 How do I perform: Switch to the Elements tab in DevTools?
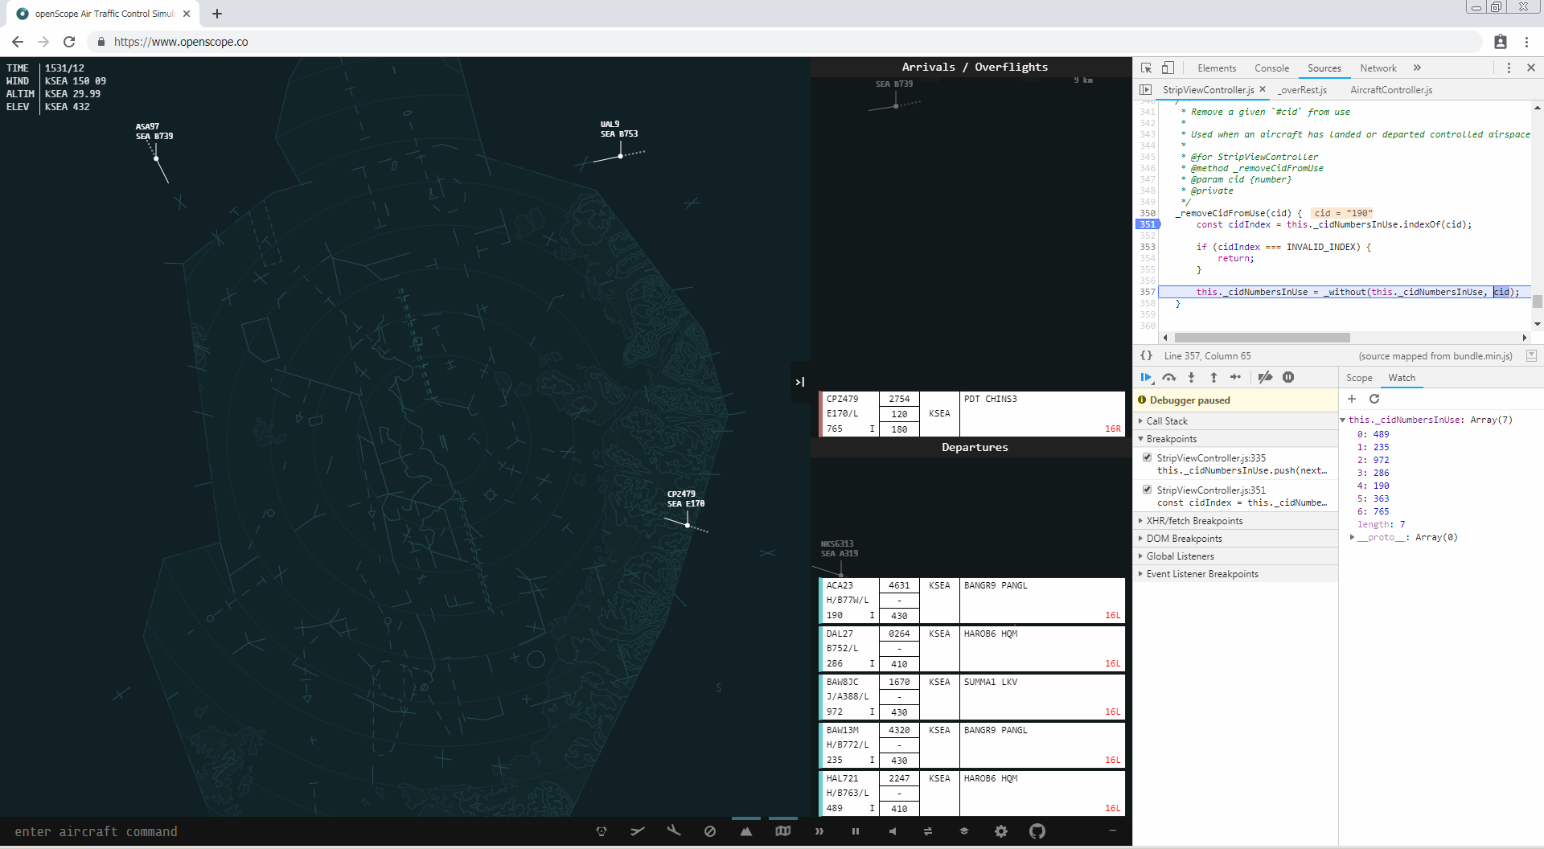1217,68
